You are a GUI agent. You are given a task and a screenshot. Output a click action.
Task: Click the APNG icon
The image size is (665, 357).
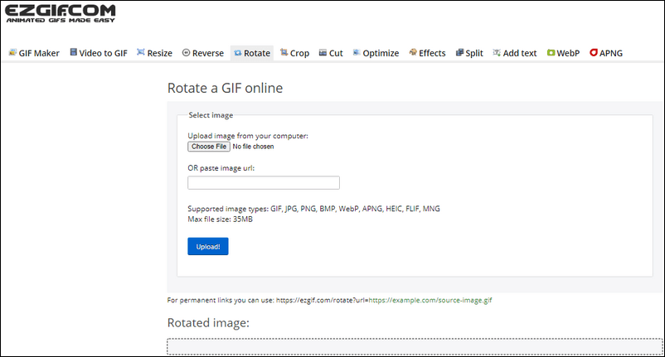tap(594, 52)
